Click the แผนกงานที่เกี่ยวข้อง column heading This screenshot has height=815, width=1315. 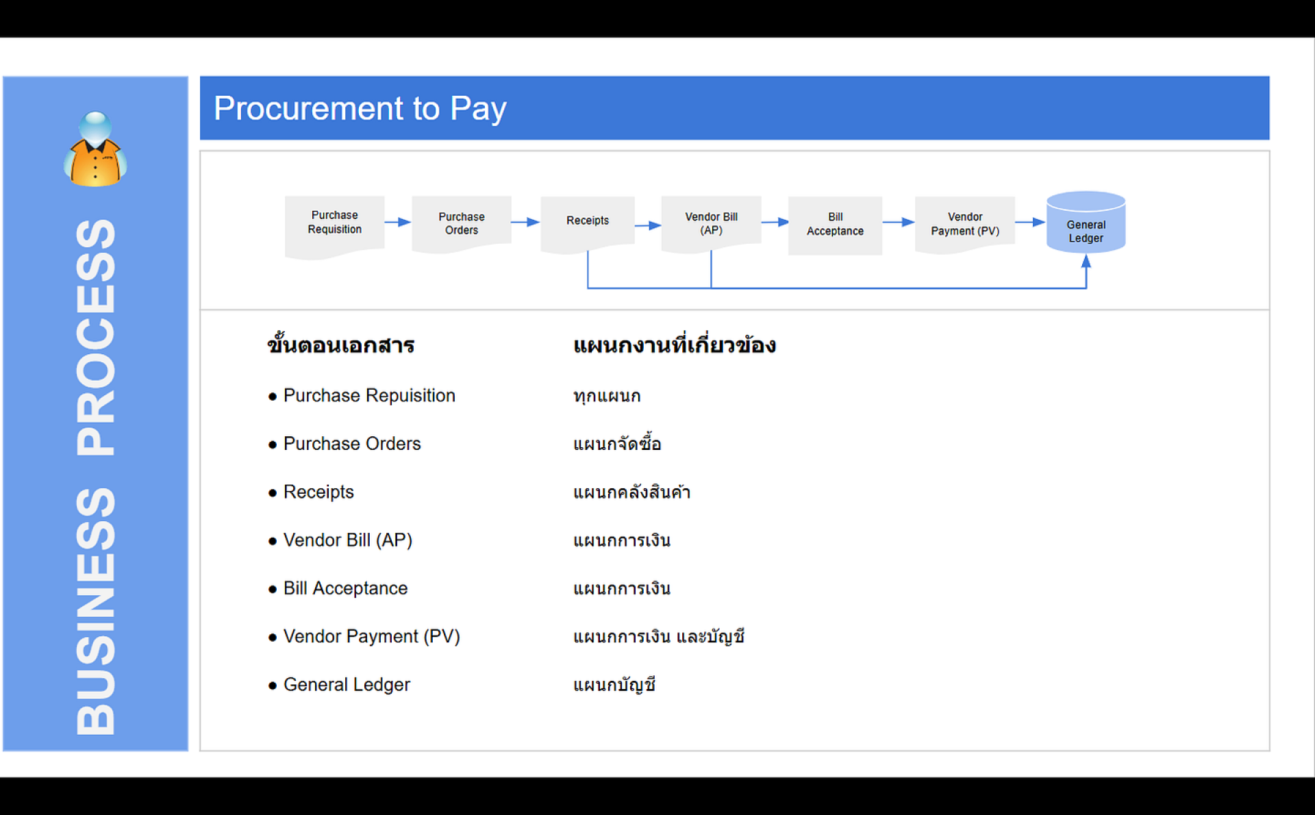point(674,344)
